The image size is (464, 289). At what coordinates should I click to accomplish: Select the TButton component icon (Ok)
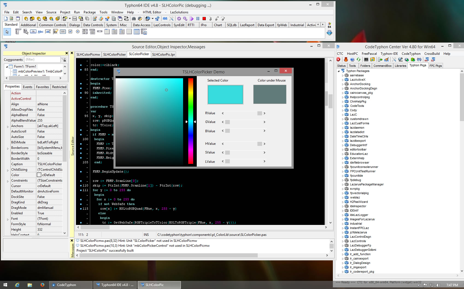click(x=33, y=32)
